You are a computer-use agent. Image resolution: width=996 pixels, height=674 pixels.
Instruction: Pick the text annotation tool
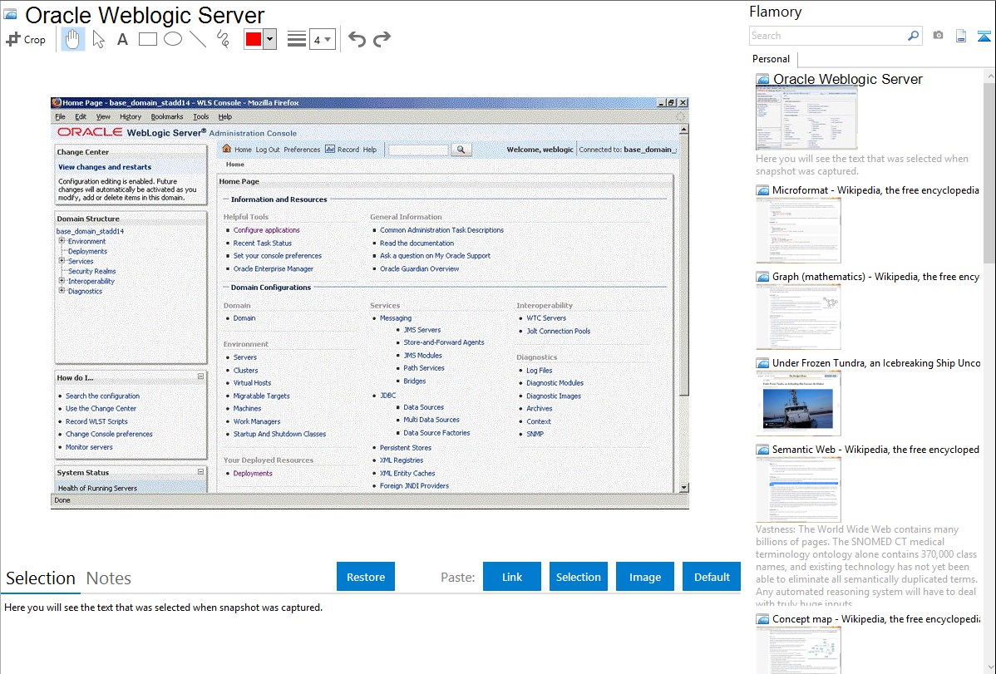point(122,39)
